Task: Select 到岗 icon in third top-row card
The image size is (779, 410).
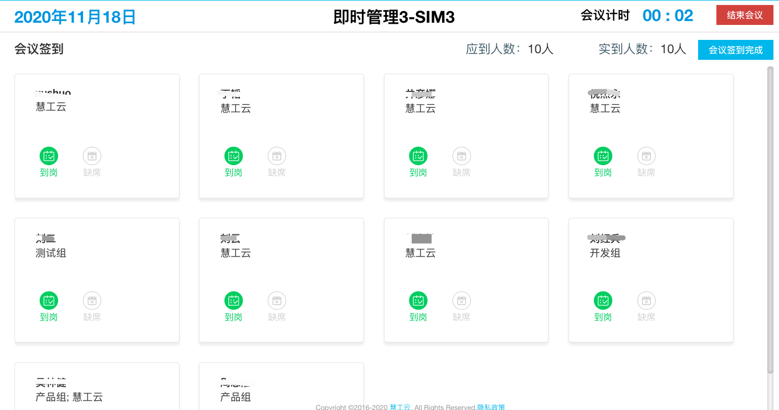Action: [418, 156]
